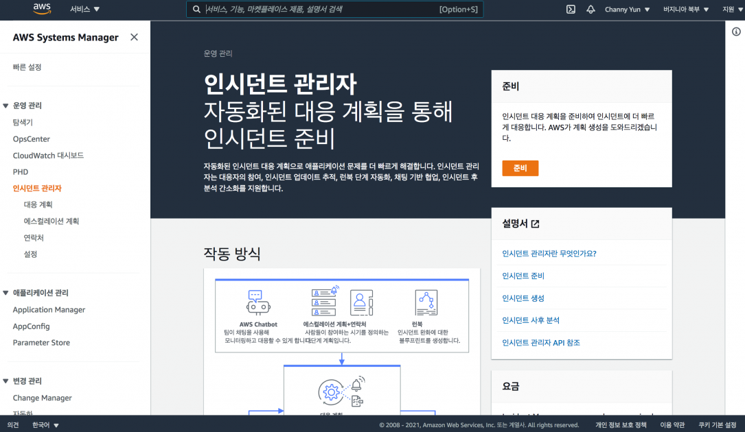Open the Channy Yun account dropdown
This screenshot has width=745, height=432.
coord(627,10)
